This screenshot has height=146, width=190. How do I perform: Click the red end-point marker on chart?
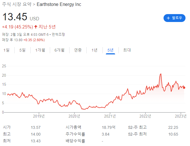[184, 88]
